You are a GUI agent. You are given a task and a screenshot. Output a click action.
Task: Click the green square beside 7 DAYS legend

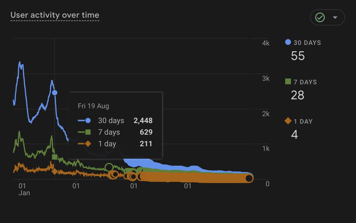pyautogui.click(x=288, y=82)
